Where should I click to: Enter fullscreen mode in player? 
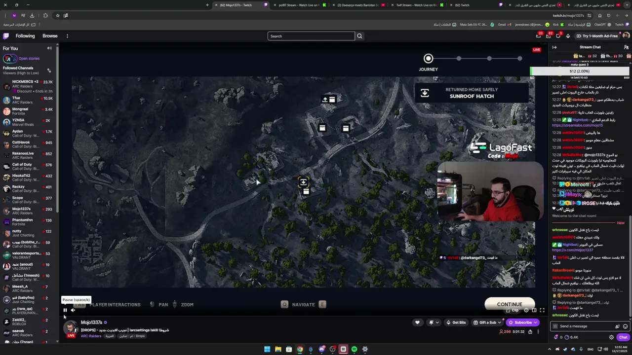542,310
